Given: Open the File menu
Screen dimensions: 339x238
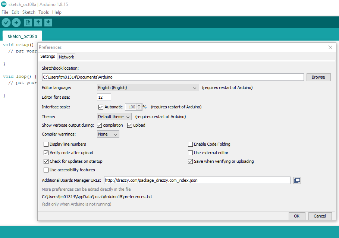Looking at the screenshot, I should [x=5, y=12].
